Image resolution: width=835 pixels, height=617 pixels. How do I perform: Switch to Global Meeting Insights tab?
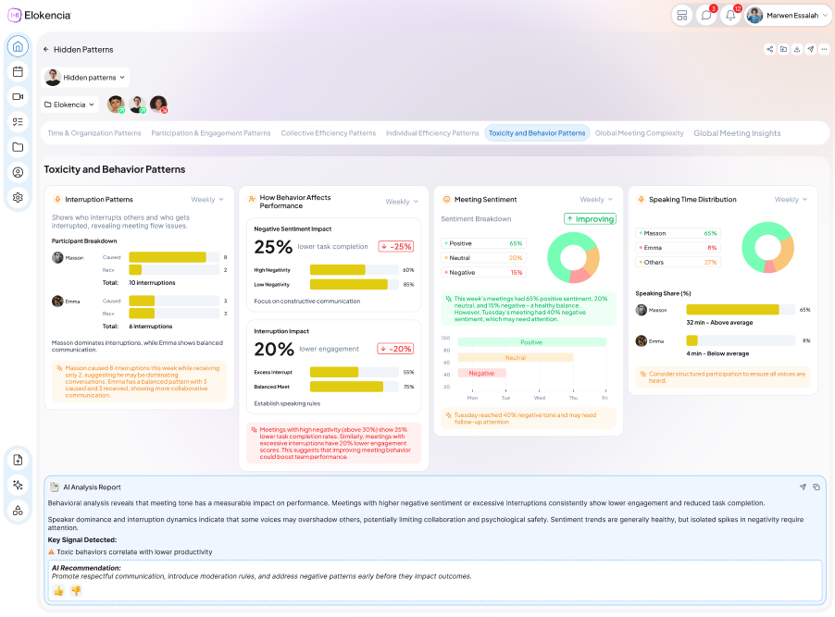pos(737,133)
